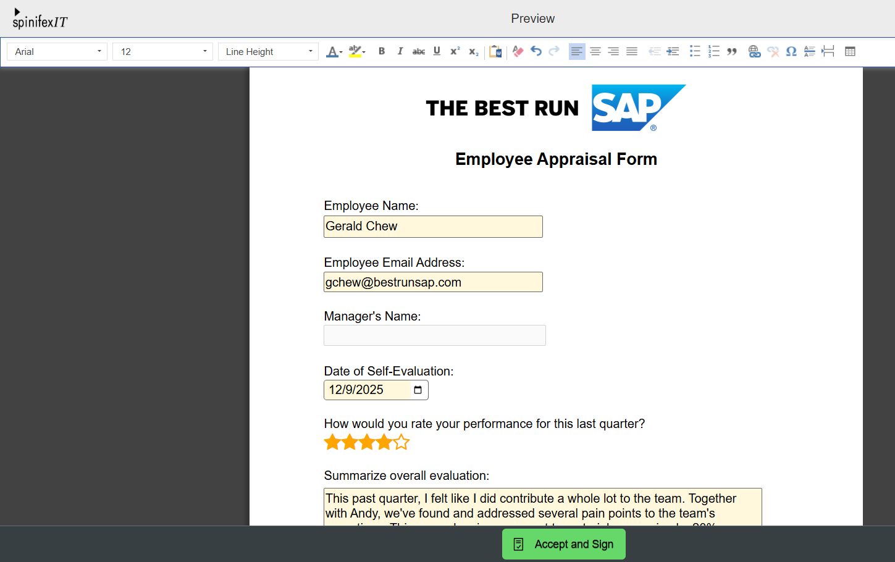Image resolution: width=895 pixels, height=562 pixels.
Task: Toggle bold formatting
Action: click(382, 51)
